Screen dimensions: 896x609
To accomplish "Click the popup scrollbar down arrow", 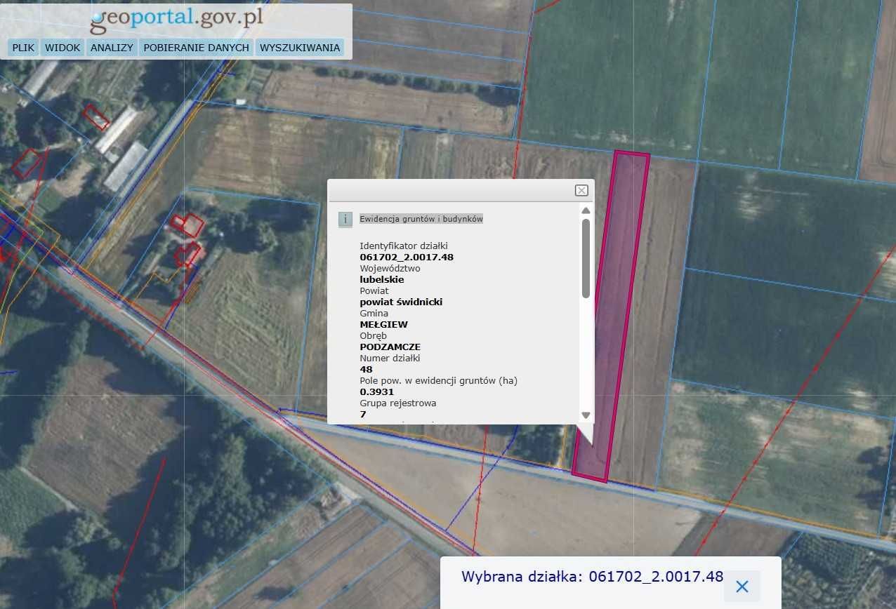I will [x=586, y=415].
